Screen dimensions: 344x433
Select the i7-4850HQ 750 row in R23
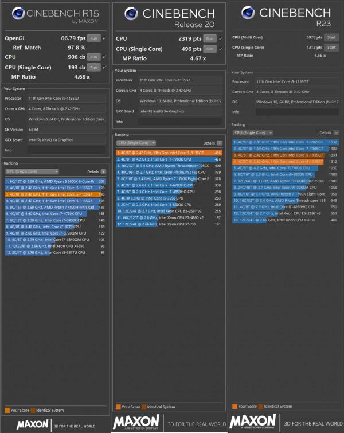click(286, 207)
